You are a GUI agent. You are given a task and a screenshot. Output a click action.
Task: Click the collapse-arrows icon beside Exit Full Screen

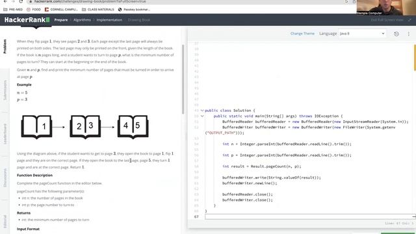[409, 20]
